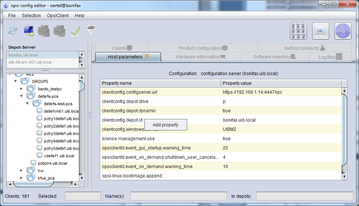Screen dimensions: 359x206
Task: Open the server configuration monitor icon
Action: 321,31
